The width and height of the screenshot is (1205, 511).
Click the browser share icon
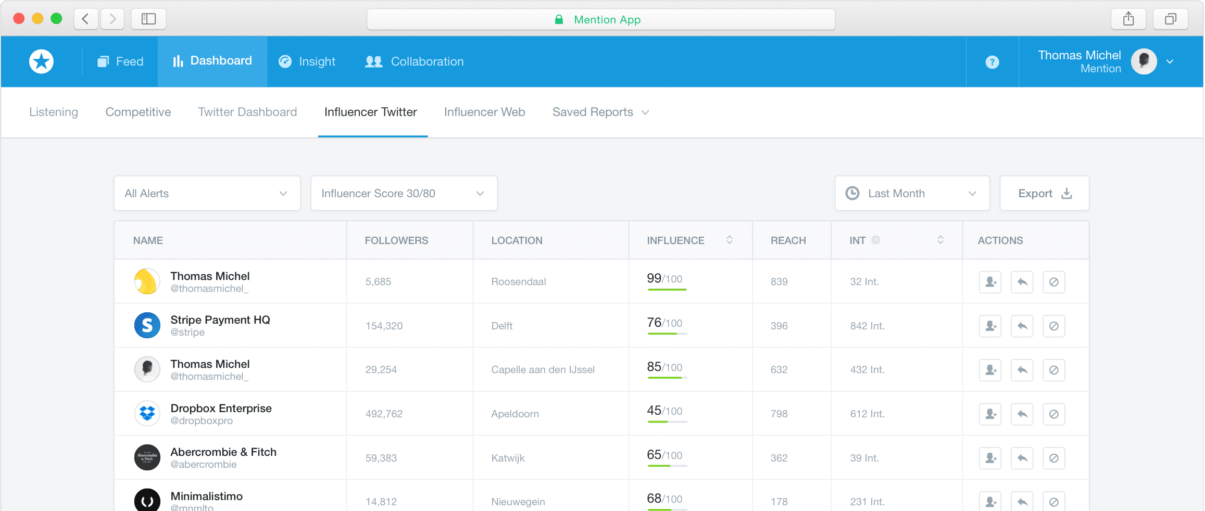click(1128, 19)
